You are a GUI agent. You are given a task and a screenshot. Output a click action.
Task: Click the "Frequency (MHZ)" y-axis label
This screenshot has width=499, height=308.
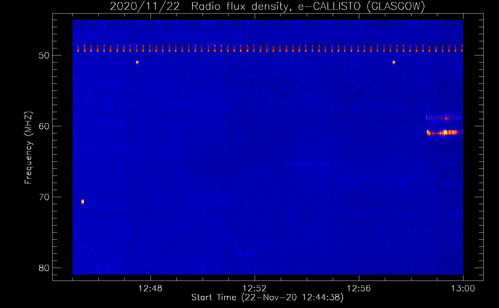pos(28,148)
